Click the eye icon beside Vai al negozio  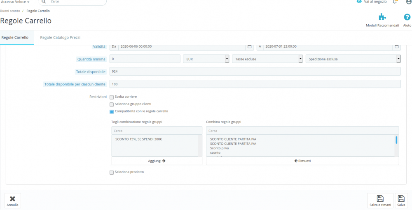[359, 1]
